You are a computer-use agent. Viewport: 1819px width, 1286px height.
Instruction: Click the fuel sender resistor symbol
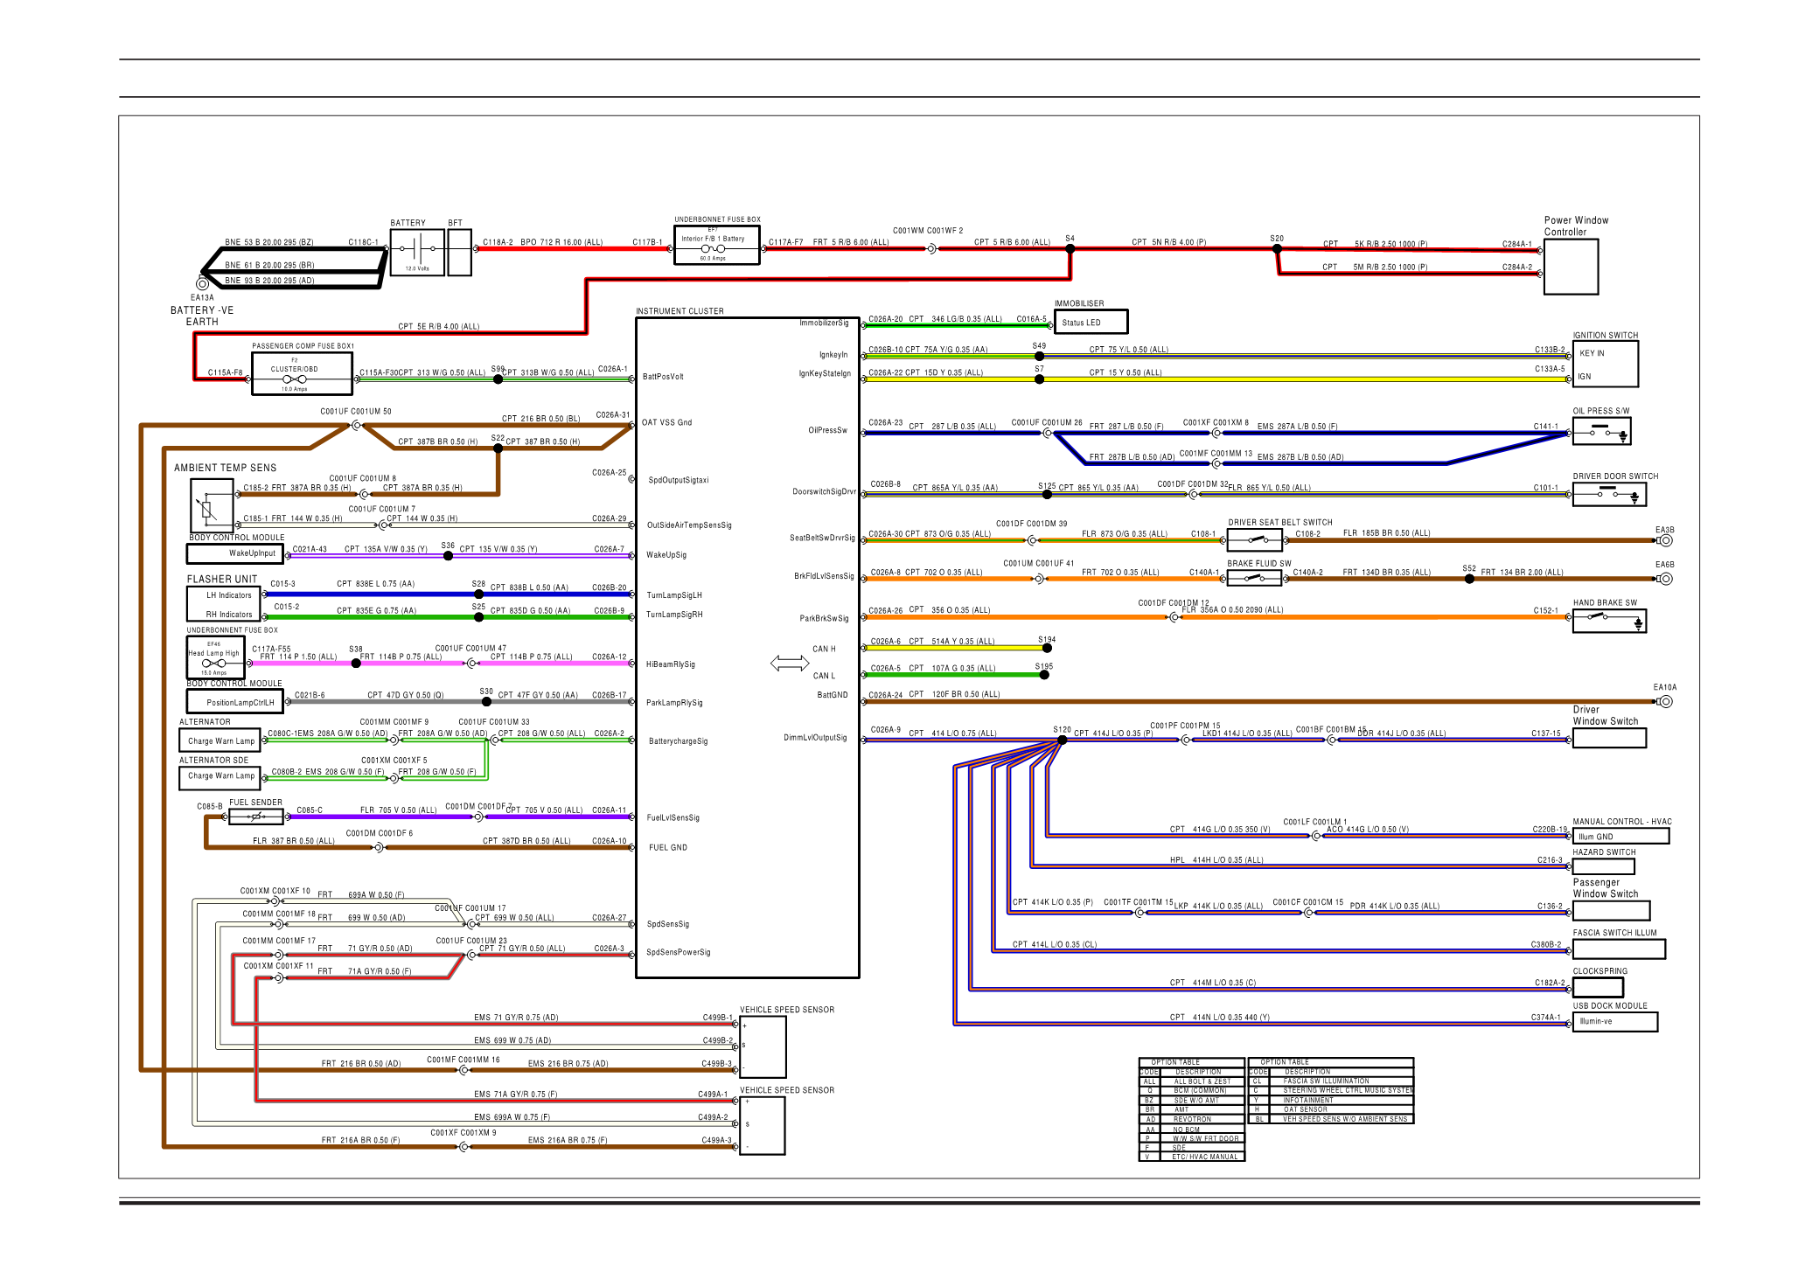point(256,817)
